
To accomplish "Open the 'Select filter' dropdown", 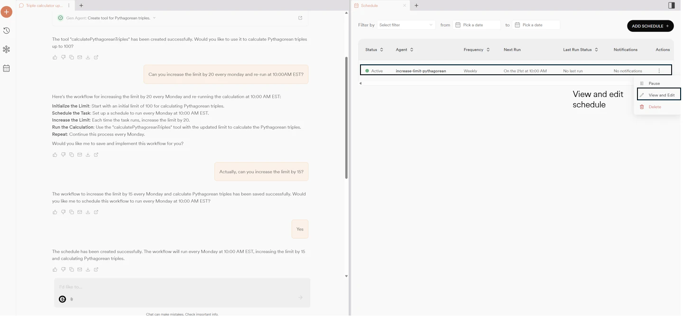I will click(x=406, y=25).
